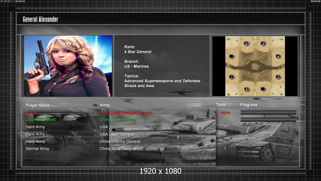Click the "Normal Army" player name

[37, 149]
